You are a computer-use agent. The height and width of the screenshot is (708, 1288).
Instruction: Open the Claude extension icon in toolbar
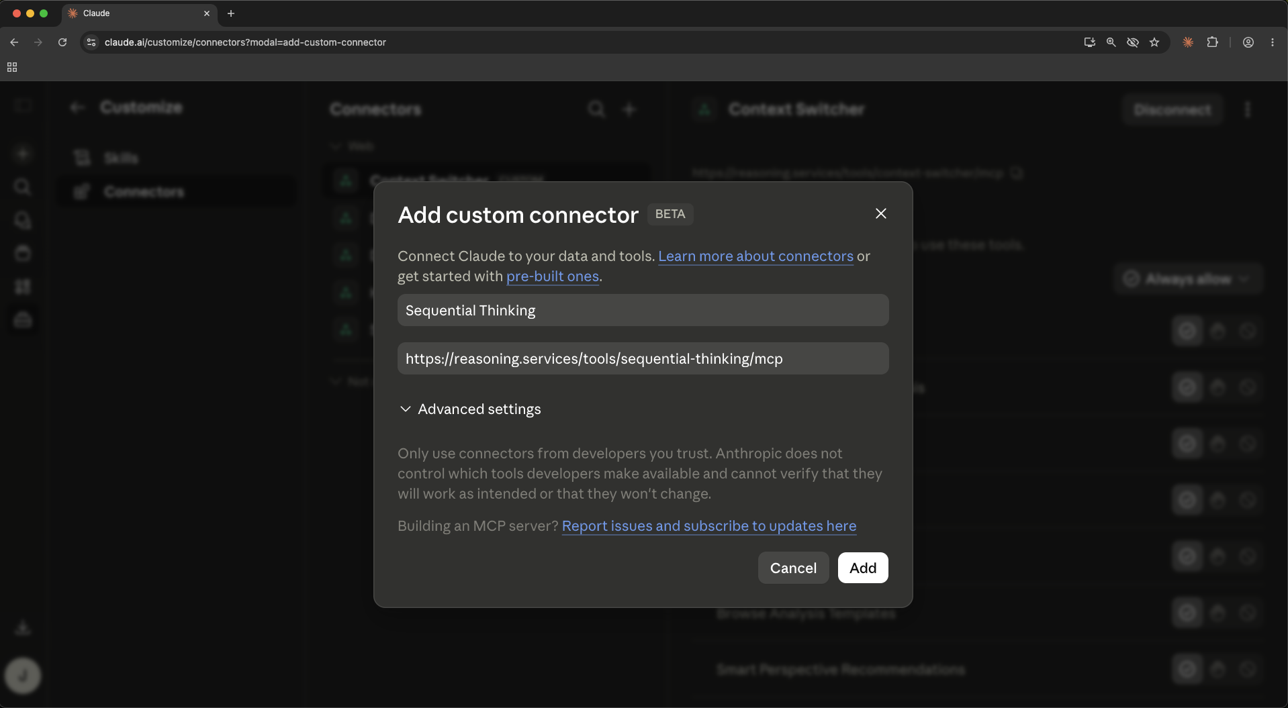(1188, 42)
